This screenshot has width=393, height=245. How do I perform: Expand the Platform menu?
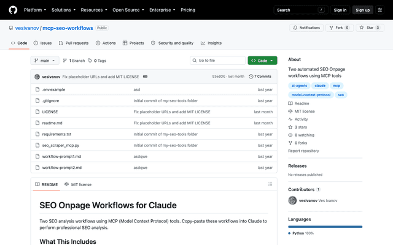pyautogui.click(x=35, y=10)
